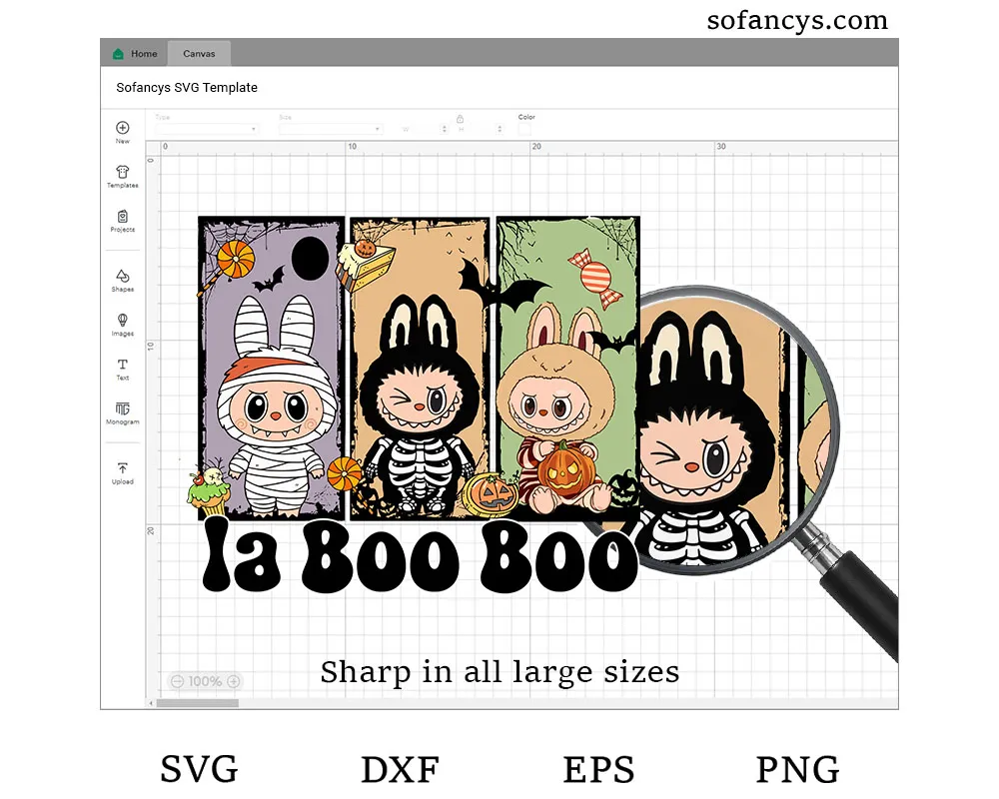Click the W width stepper arrows
The image size is (999, 799).
click(x=445, y=129)
